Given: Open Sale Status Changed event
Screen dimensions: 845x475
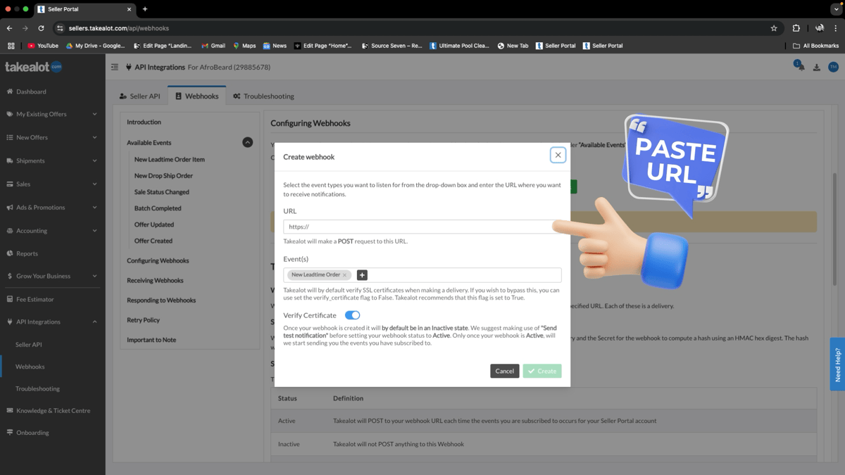Looking at the screenshot, I should pyautogui.click(x=162, y=192).
